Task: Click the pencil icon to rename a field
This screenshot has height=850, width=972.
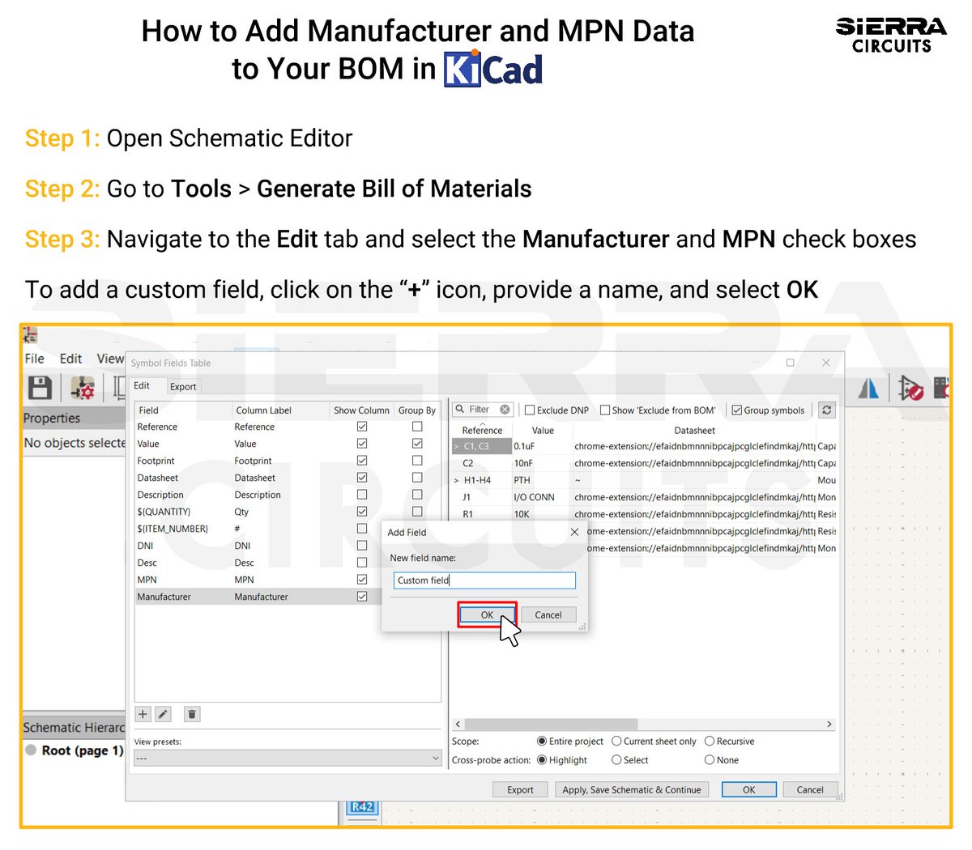Action: coord(163,713)
